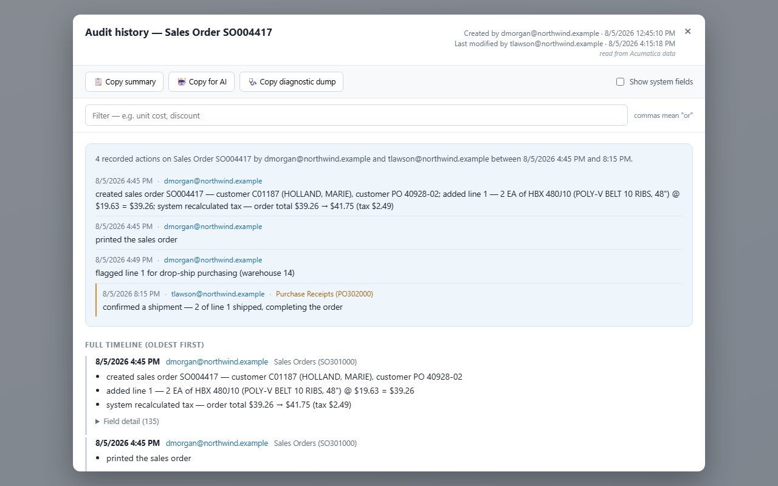Click the robot icon on Copy for AI
Screen dimensions: 778x486
[181, 82]
